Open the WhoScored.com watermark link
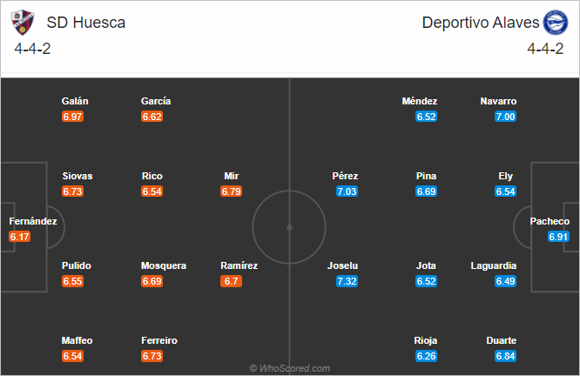The image size is (580, 376). pyautogui.click(x=290, y=368)
